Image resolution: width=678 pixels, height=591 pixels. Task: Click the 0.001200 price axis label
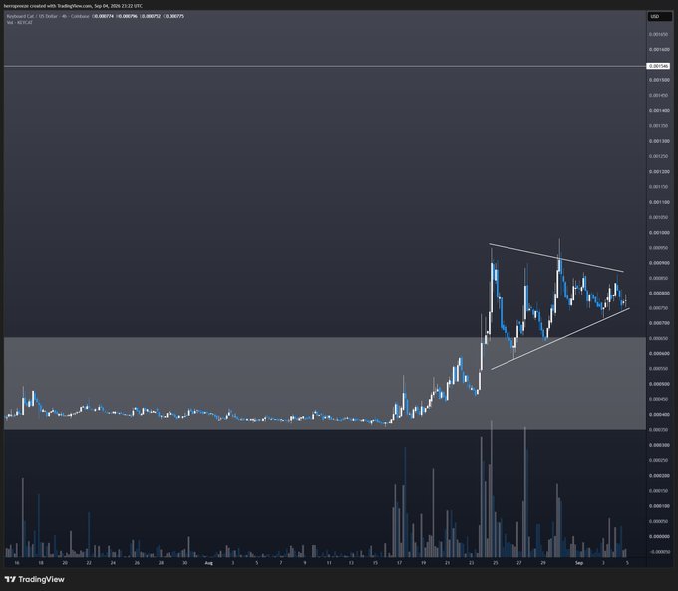pyautogui.click(x=658, y=171)
